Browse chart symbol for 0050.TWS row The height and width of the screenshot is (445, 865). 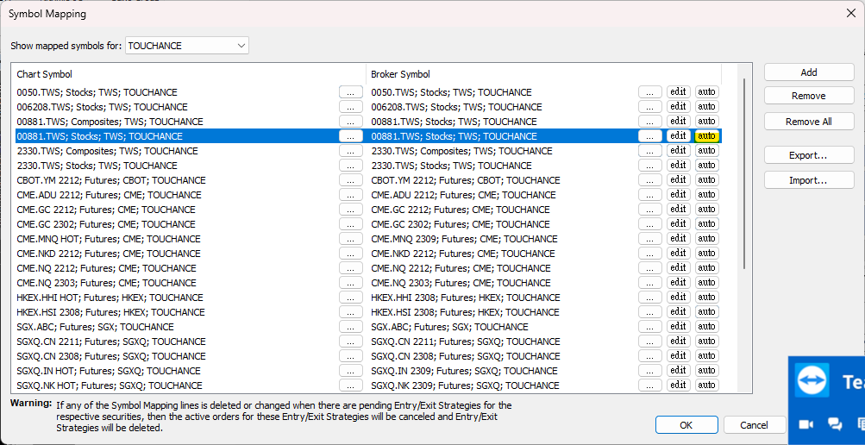[351, 92]
